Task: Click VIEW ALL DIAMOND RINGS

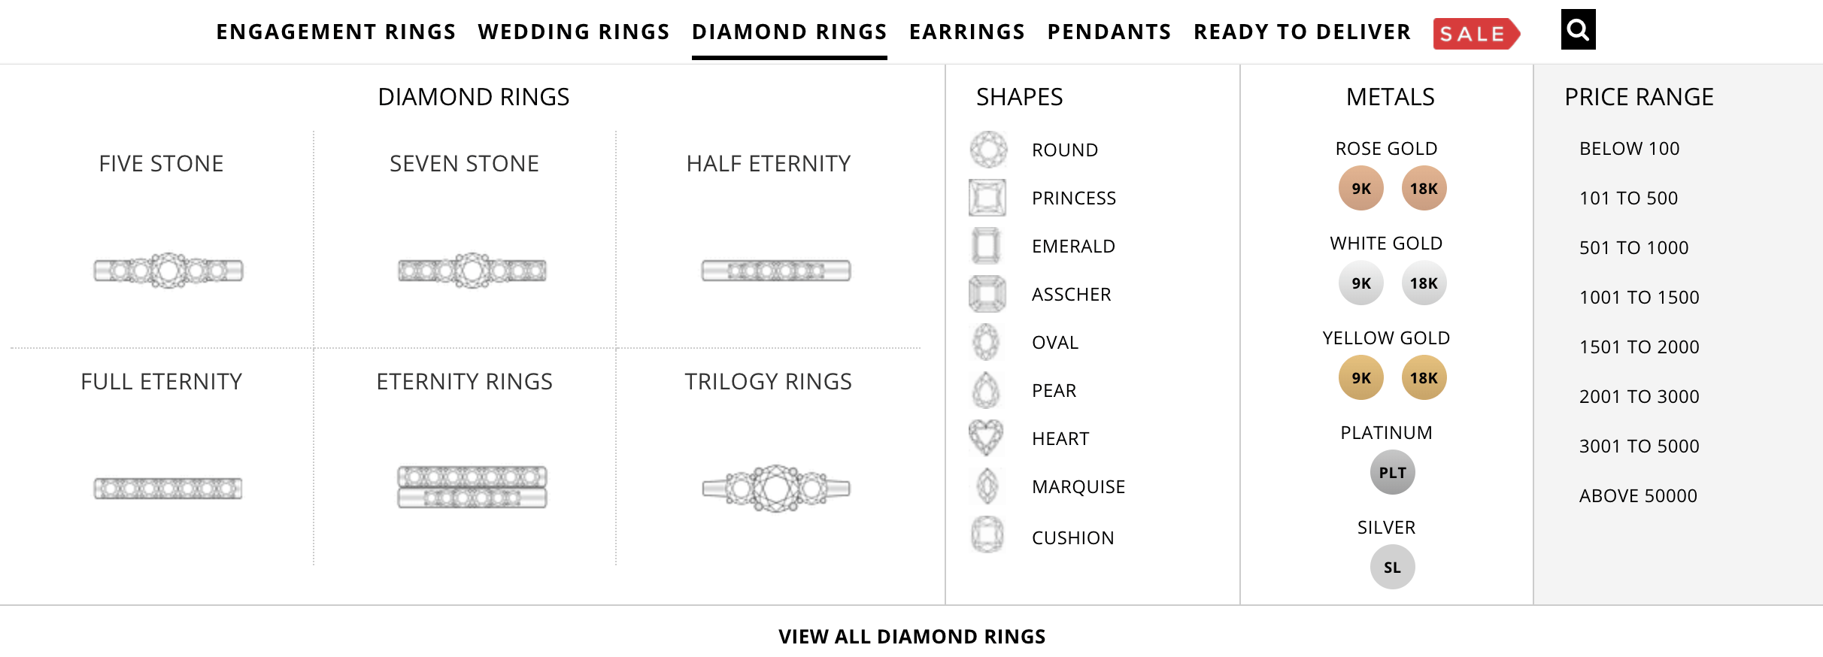Action: [911, 635]
